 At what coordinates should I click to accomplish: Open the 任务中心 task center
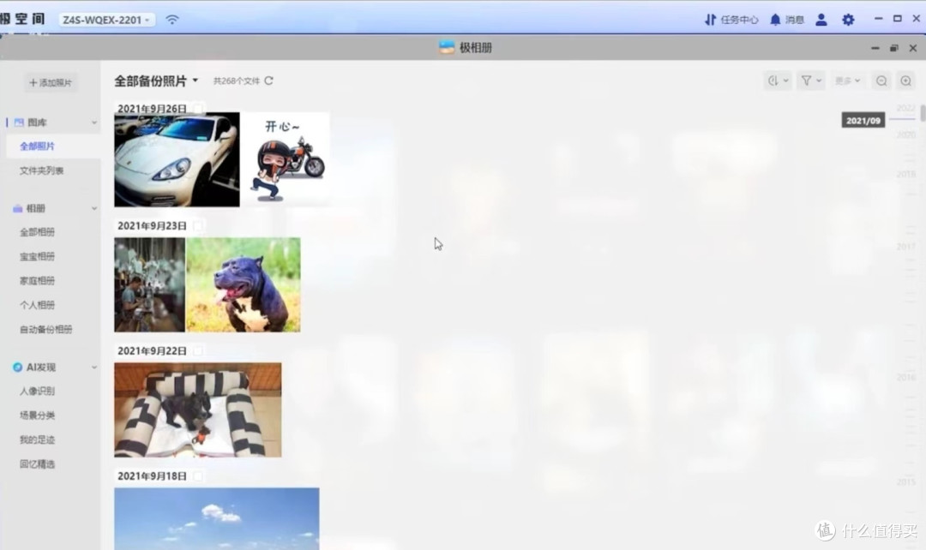731,20
